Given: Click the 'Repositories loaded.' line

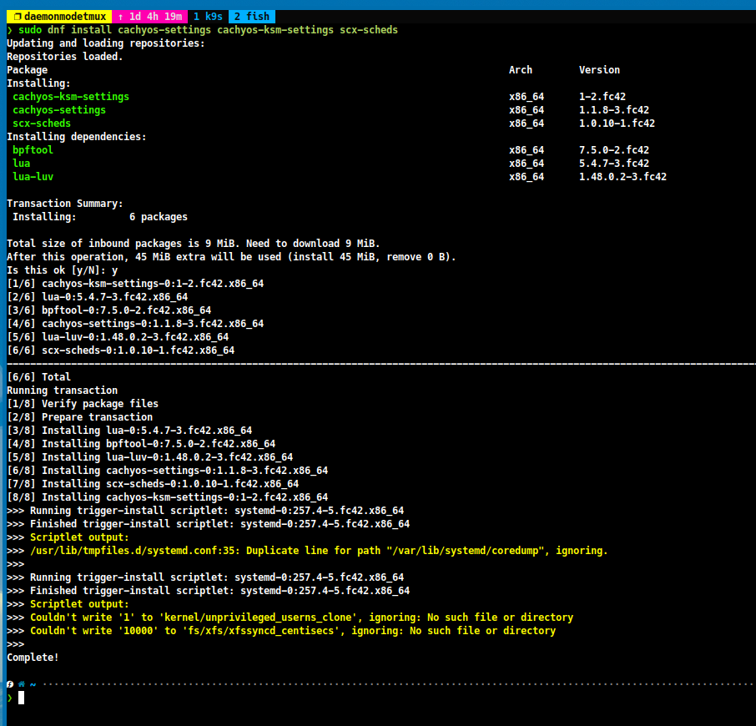Looking at the screenshot, I should tap(65, 57).
